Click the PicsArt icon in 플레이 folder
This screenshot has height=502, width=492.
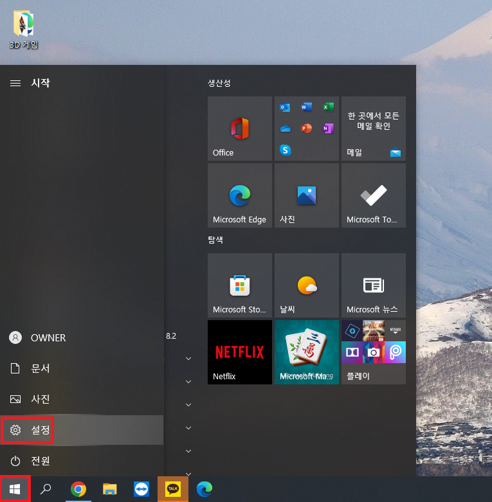pos(396,352)
